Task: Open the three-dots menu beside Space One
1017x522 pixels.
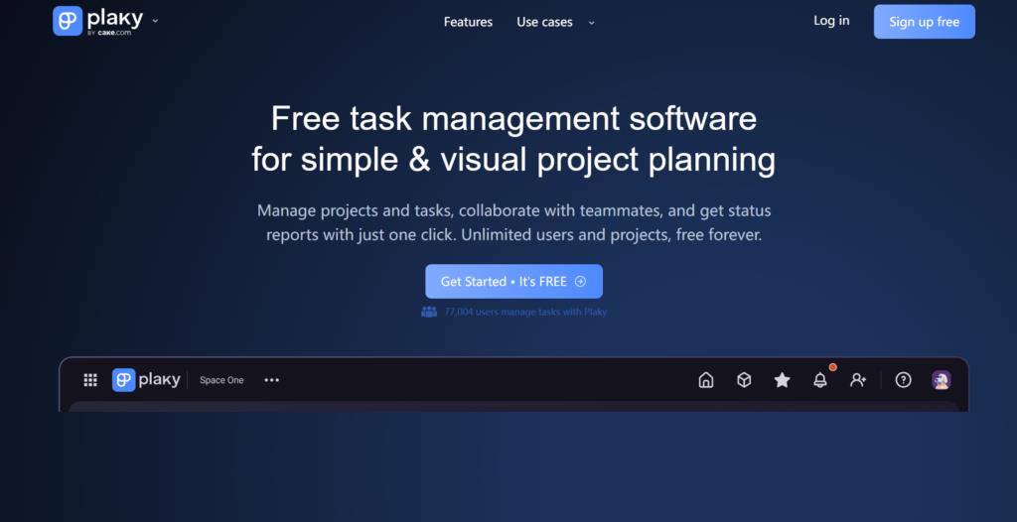Action: pos(272,380)
